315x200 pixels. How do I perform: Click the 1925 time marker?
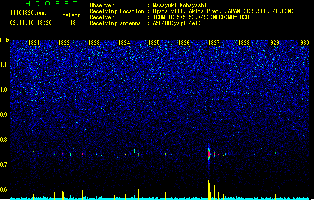[154, 43]
